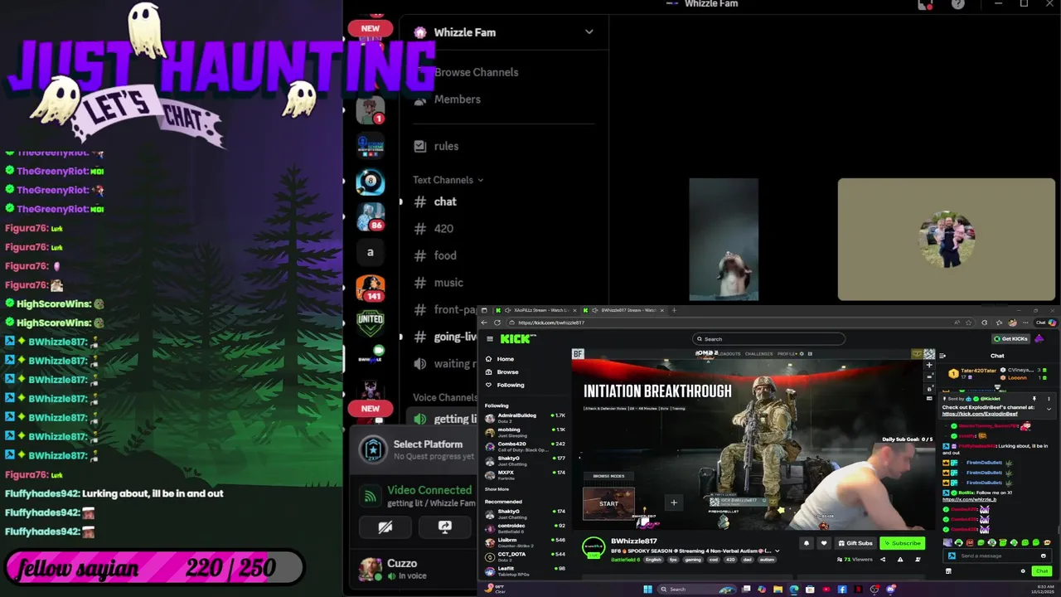Open the chat text channel
The width and height of the screenshot is (1061, 597).
445,201
